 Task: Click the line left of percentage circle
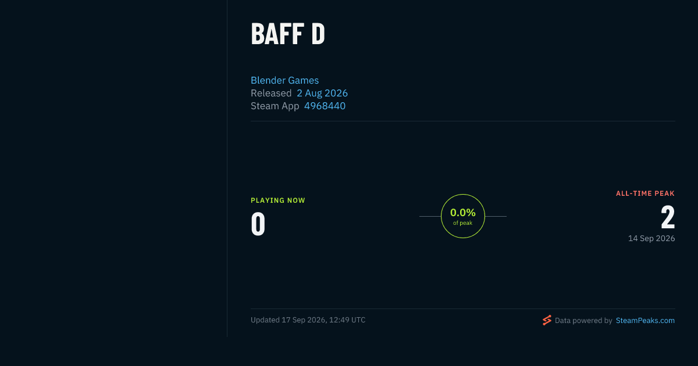430,216
